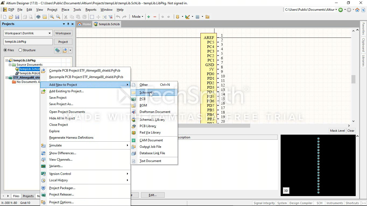The image size is (367, 206).
Task: Choose Schematic from the Add New submenu
Action: click(x=147, y=93)
